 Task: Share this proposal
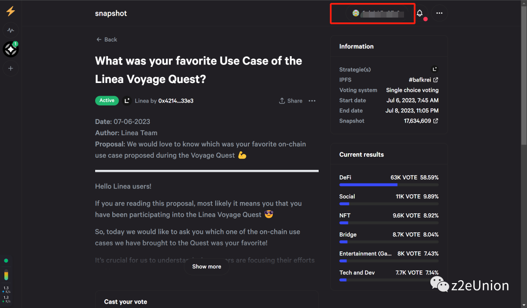click(290, 101)
